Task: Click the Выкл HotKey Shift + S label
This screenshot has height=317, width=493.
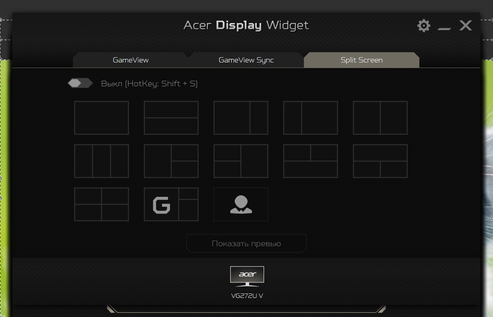Action: [149, 84]
